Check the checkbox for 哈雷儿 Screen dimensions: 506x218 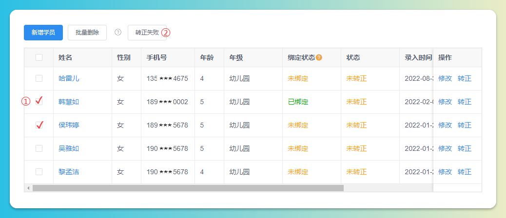coord(39,78)
